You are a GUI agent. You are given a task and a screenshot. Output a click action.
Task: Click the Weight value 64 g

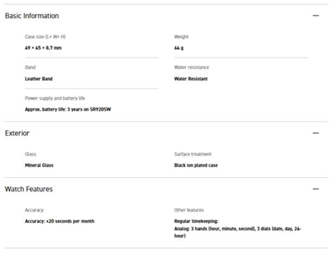tap(178, 48)
